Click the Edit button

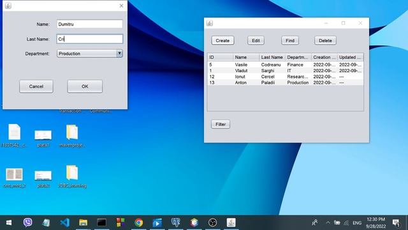pyautogui.click(x=256, y=40)
